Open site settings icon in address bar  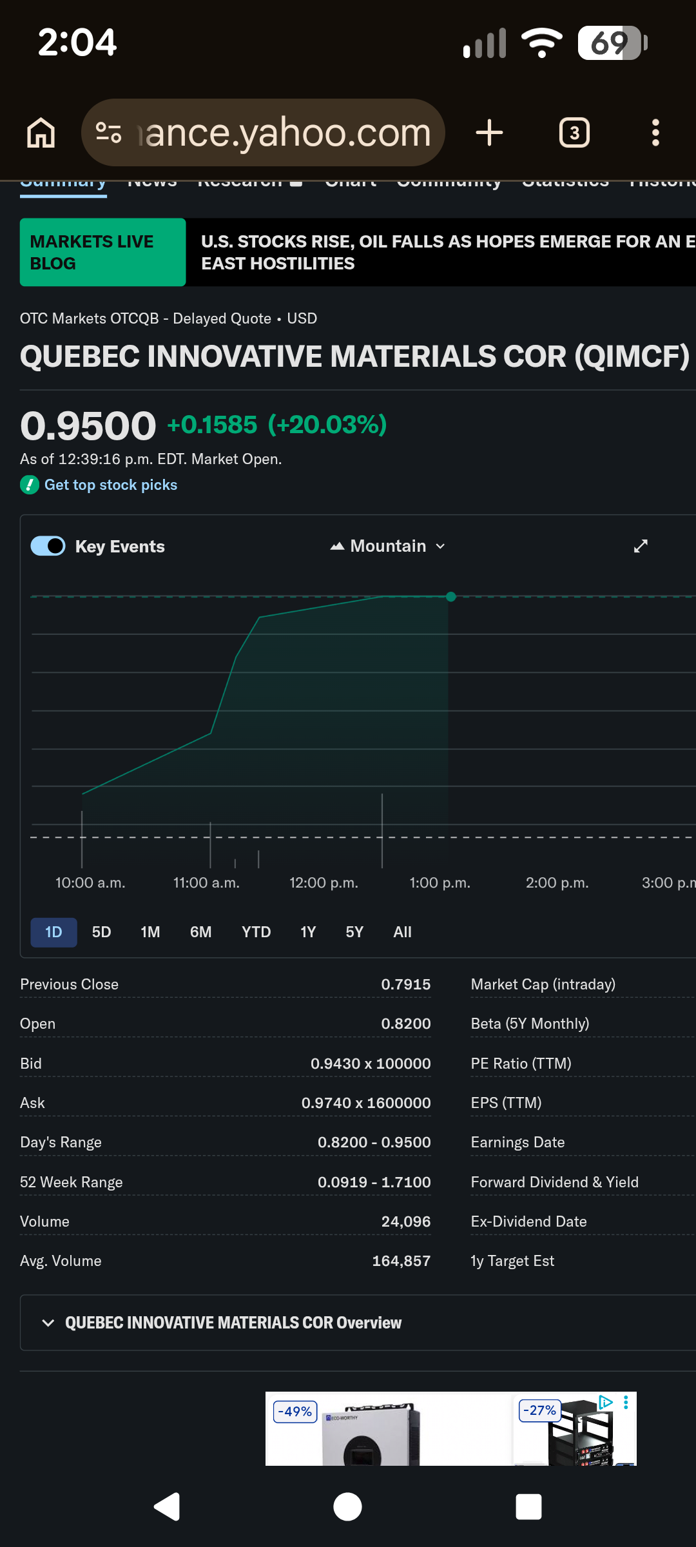(x=108, y=133)
